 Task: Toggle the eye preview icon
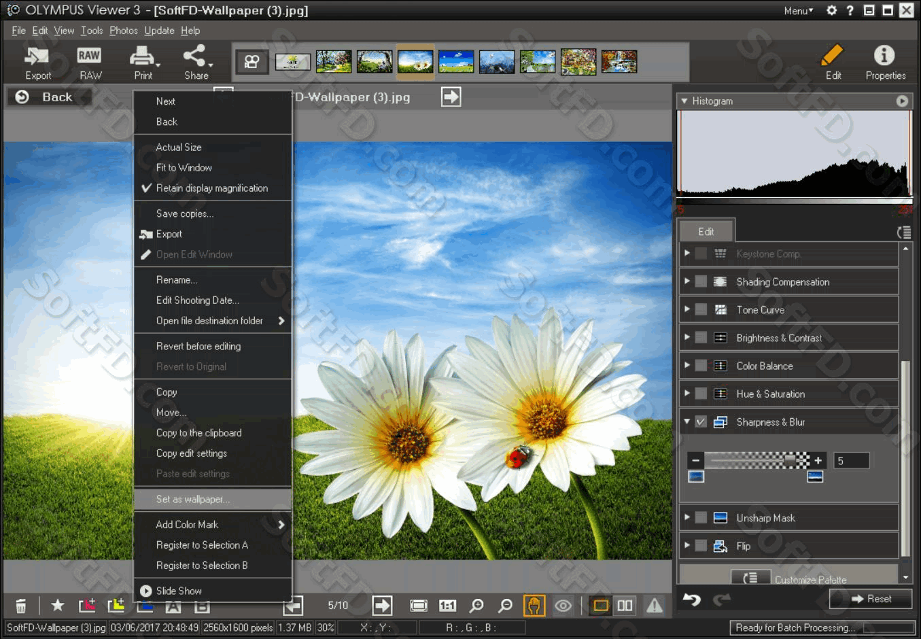(563, 605)
